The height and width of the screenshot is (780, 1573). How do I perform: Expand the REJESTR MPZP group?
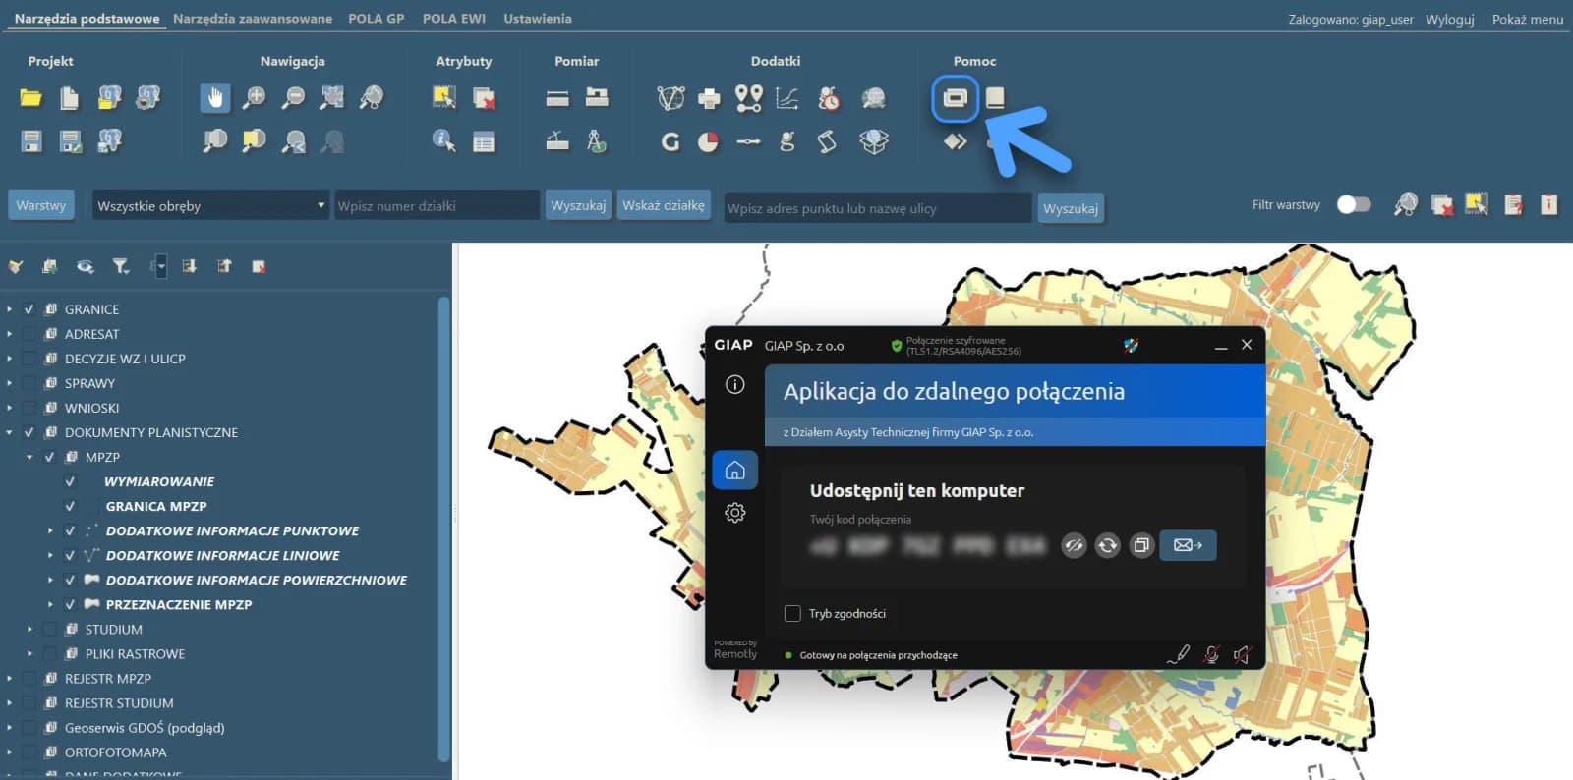tap(10, 678)
